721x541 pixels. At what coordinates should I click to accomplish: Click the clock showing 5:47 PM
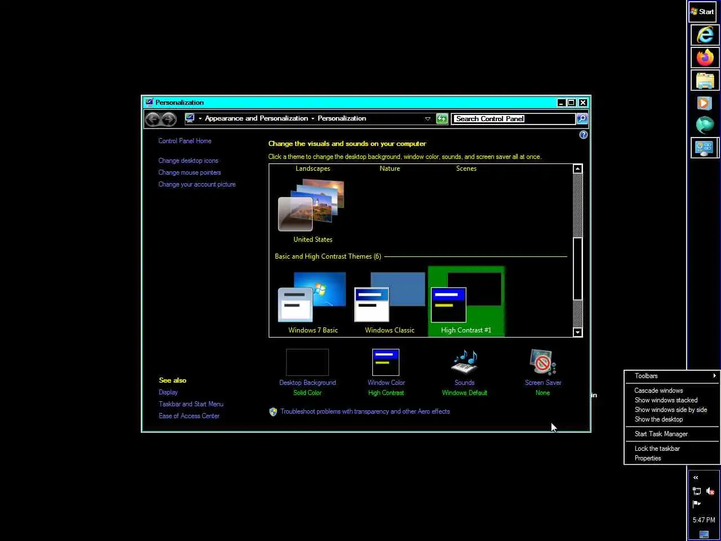click(x=704, y=520)
